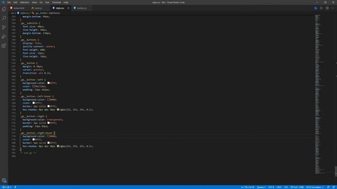Click the split editor right icon

(327, 8)
